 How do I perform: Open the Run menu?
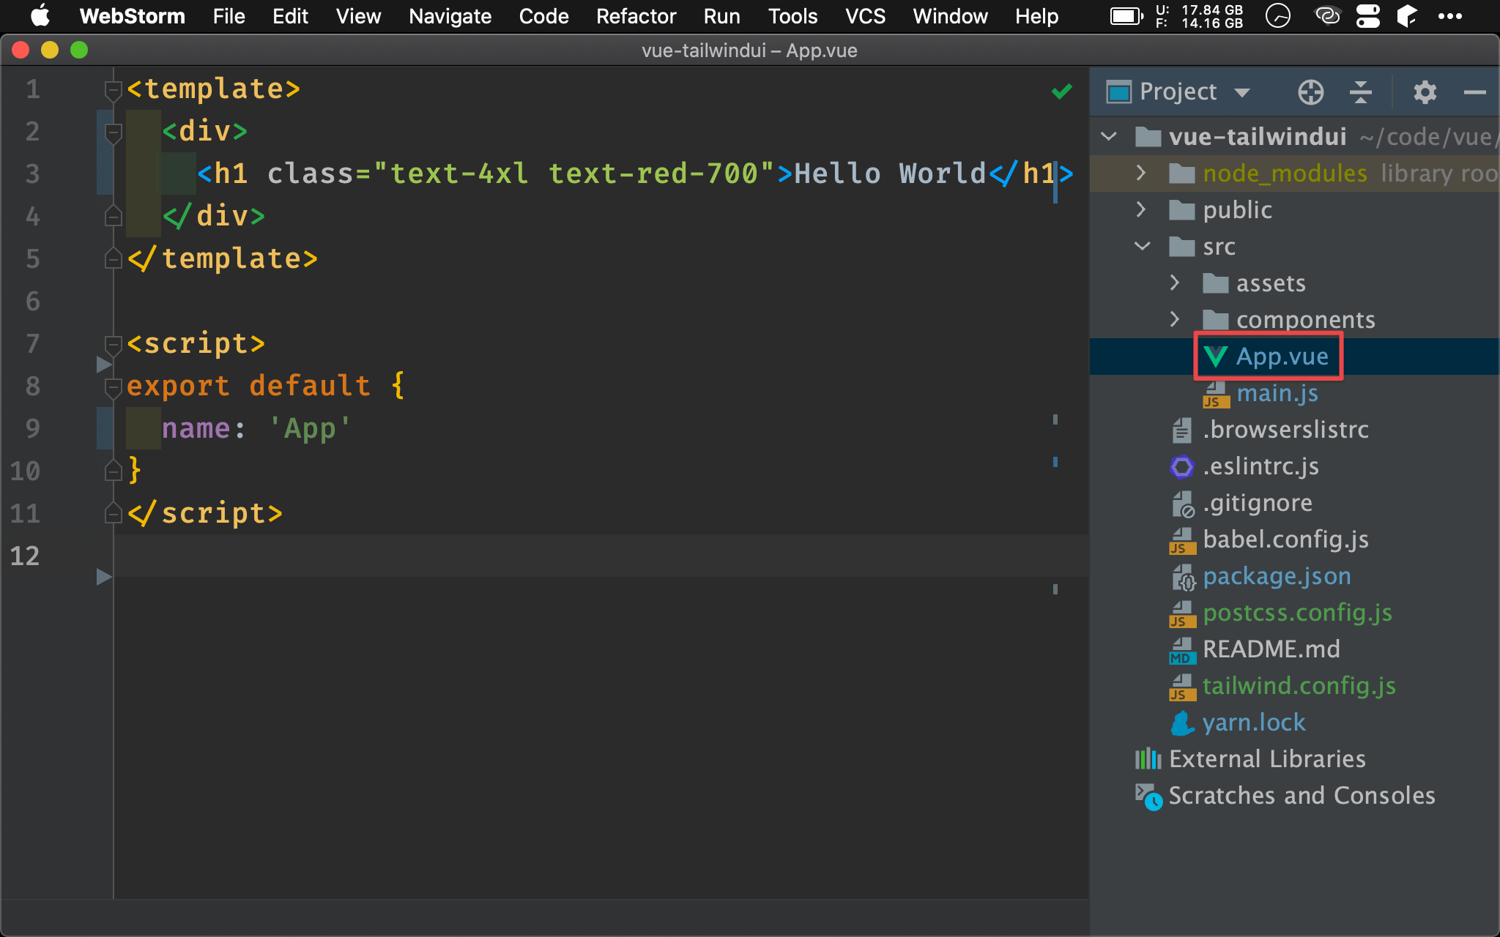721,16
